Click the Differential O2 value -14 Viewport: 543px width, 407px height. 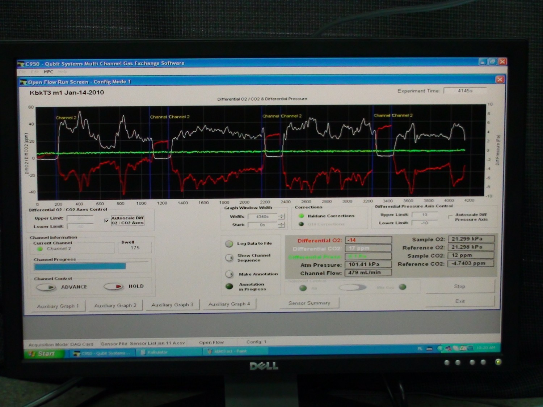coord(368,240)
